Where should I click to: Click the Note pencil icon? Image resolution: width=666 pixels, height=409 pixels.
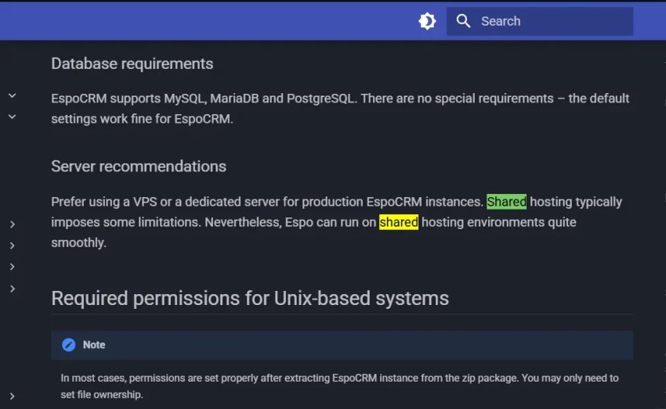tap(68, 345)
